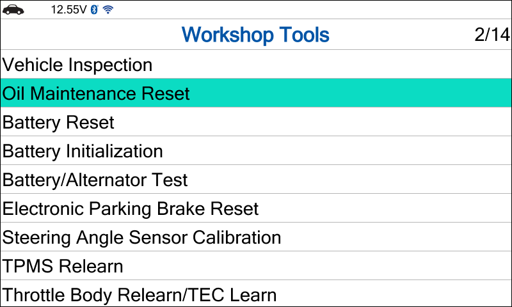Click the 2/14 page counter
Image resolution: width=512 pixels, height=307 pixels.
point(492,35)
